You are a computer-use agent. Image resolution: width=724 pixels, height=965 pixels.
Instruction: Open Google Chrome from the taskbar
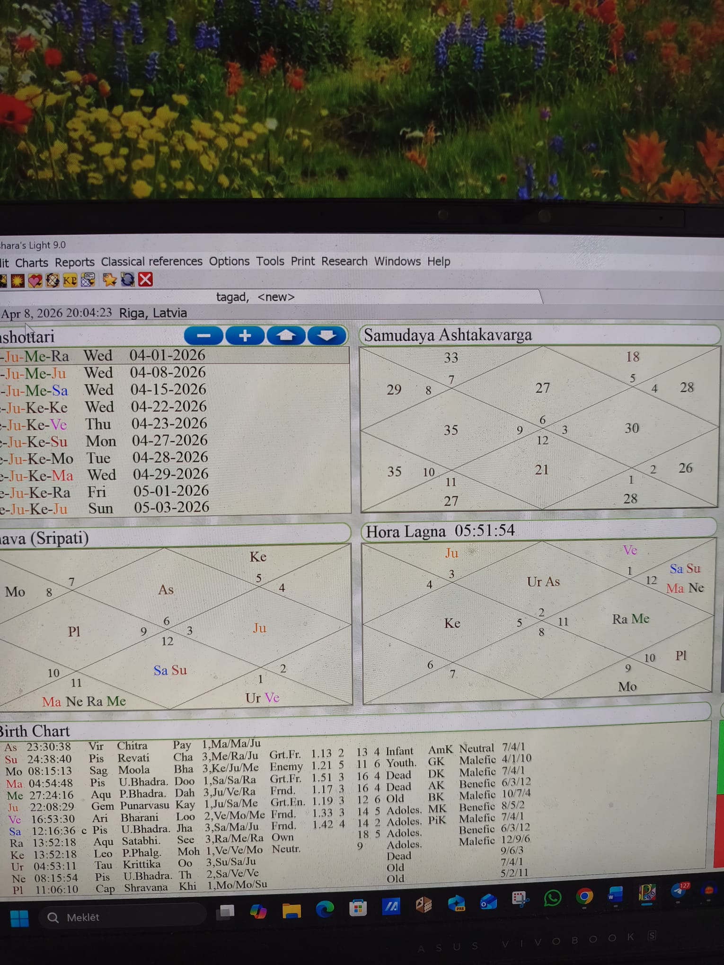click(x=584, y=897)
